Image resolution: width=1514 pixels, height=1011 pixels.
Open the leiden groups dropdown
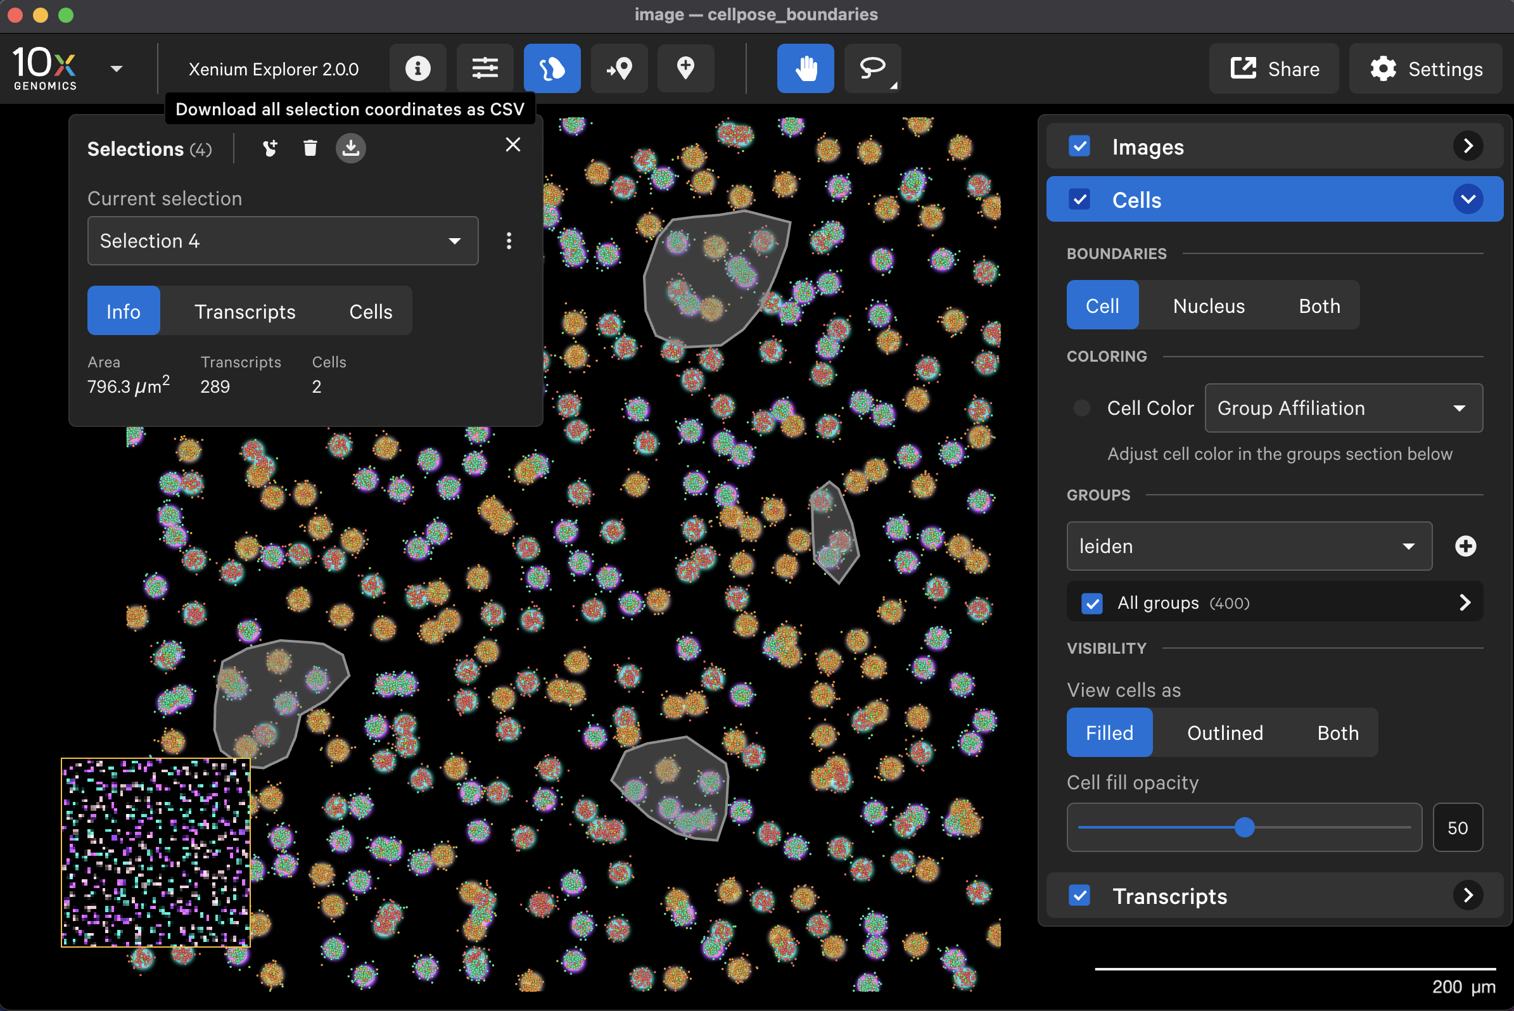(1249, 546)
